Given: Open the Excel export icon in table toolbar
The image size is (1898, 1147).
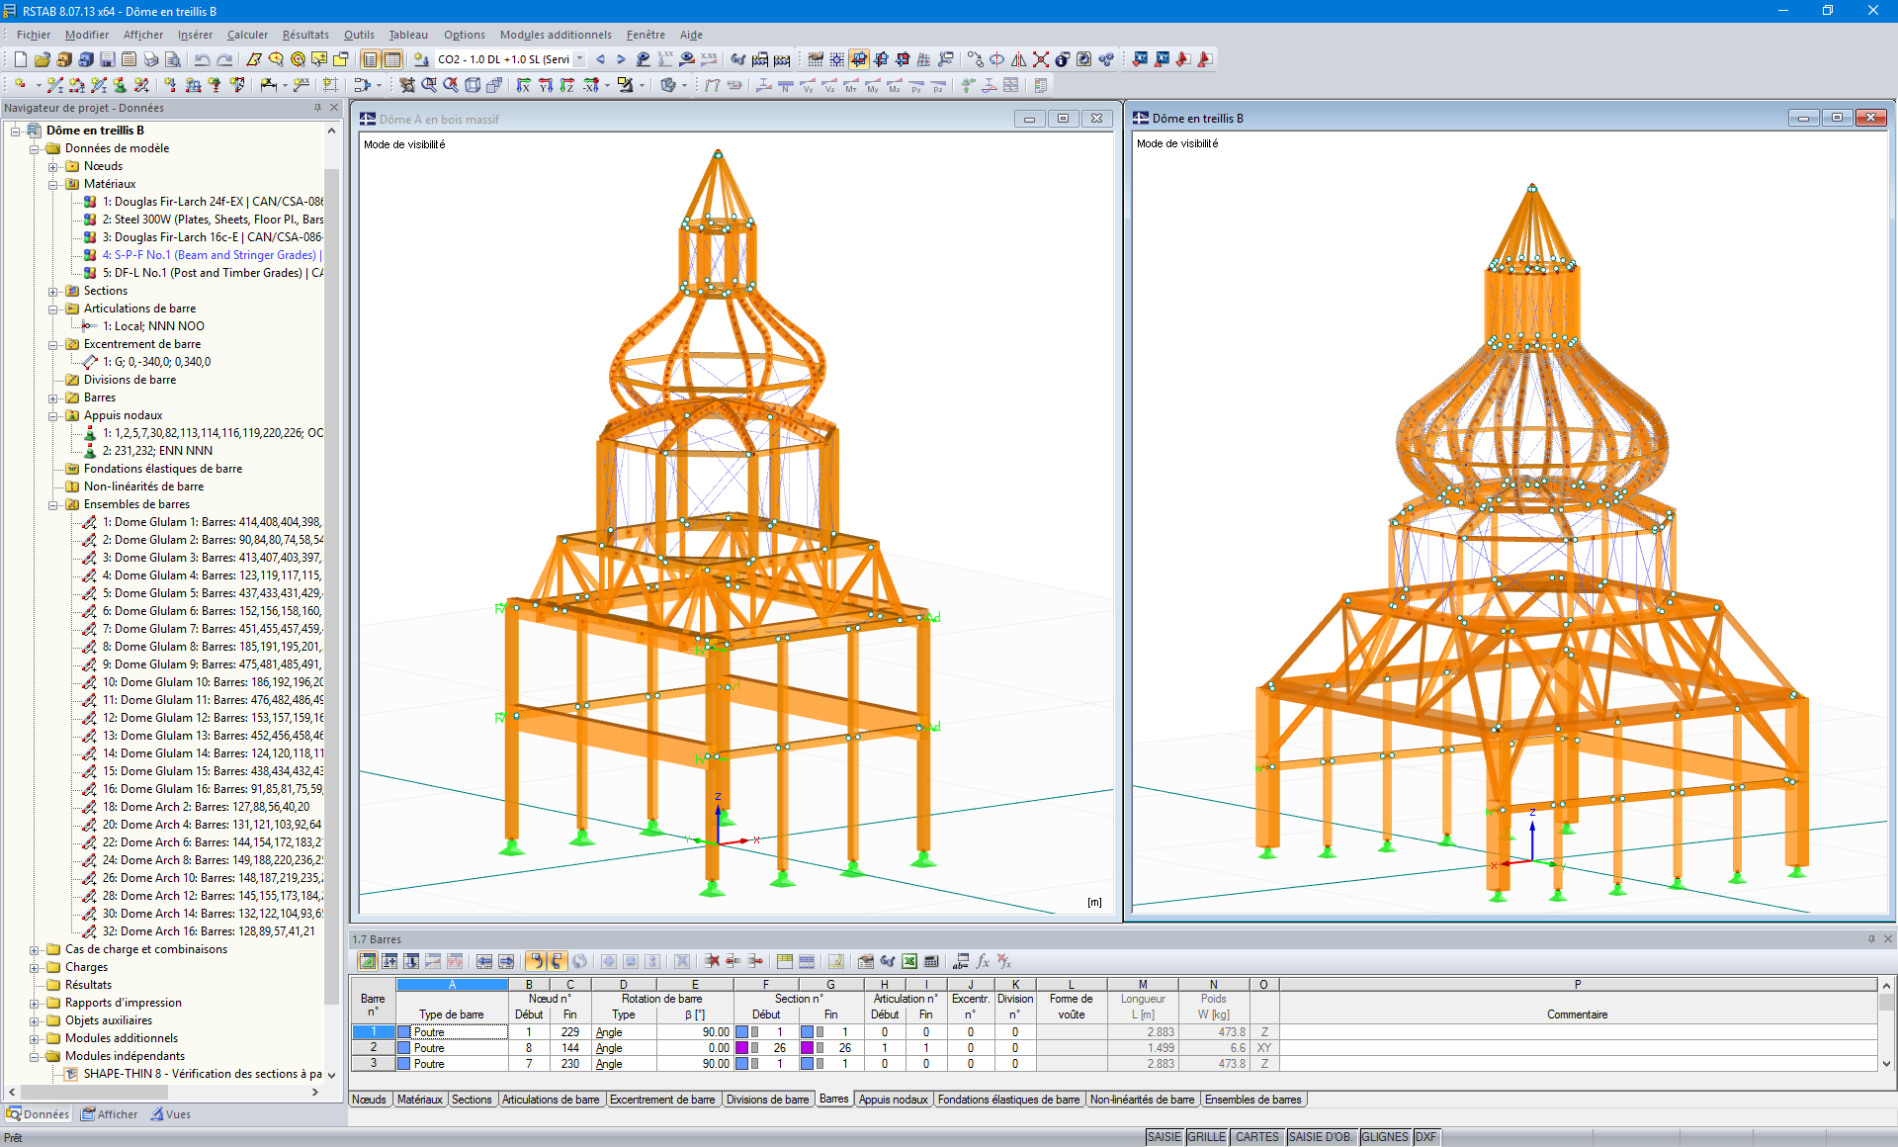Looking at the screenshot, I should (x=907, y=961).
